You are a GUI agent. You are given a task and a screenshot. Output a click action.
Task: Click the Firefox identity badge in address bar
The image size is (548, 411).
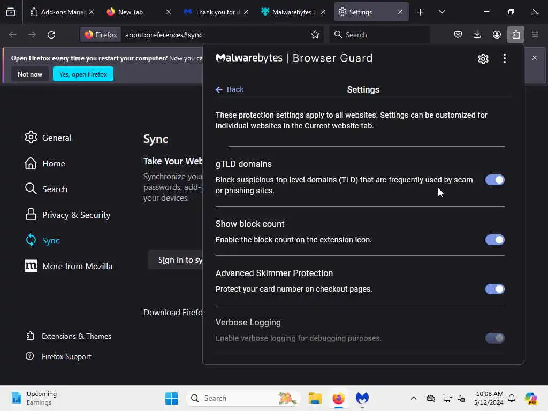[101, 35]
